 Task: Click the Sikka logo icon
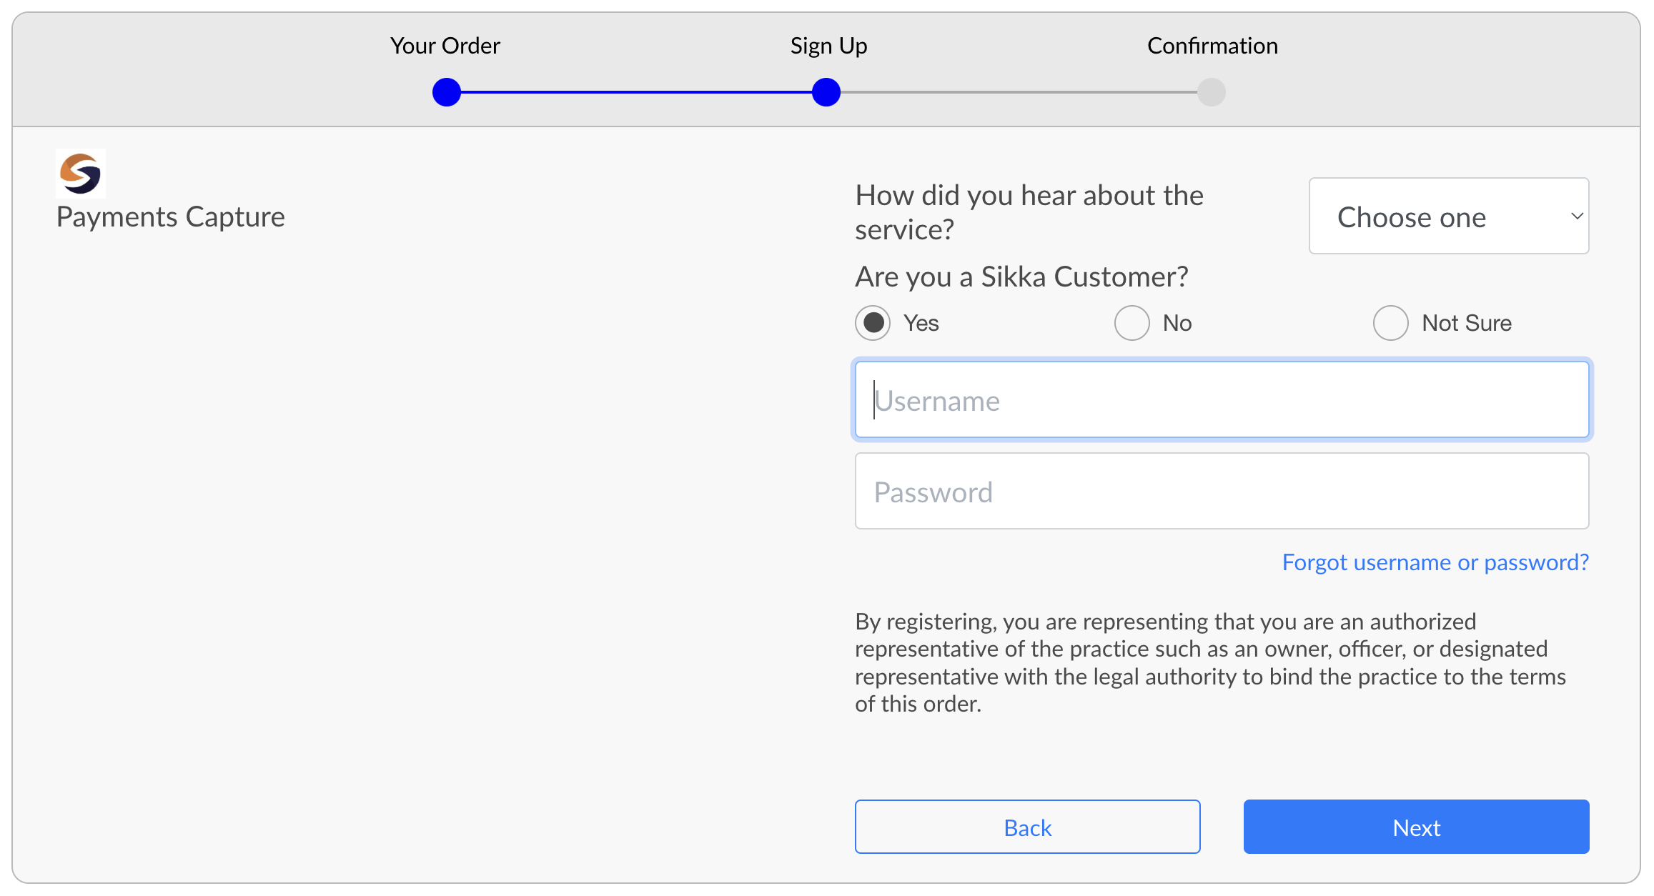[x=80, y=173]
